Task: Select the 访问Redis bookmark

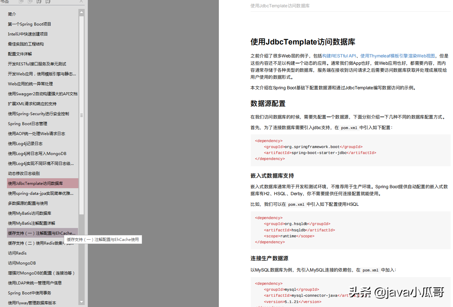Action: (x=17, y=253)
